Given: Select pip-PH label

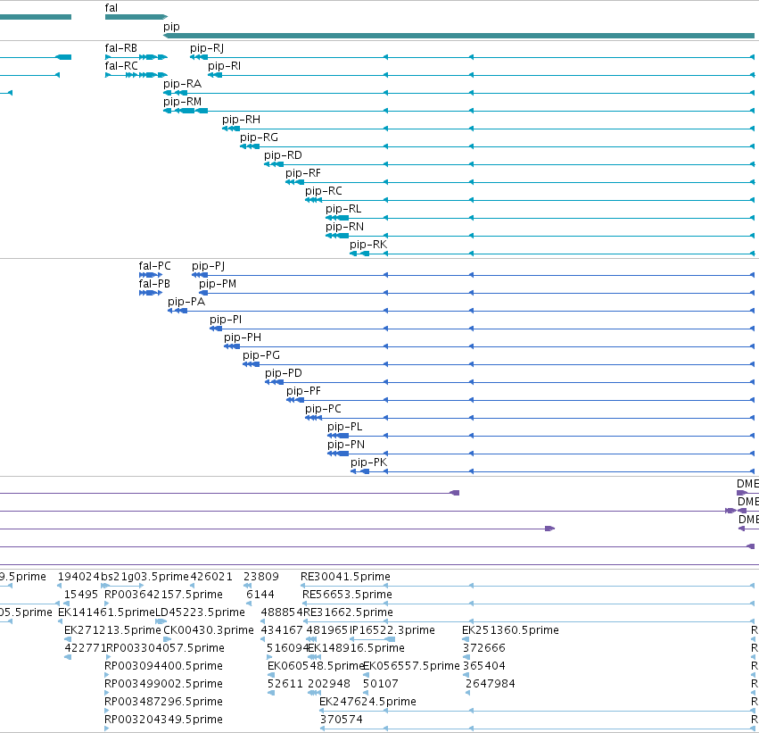Looking at the screenshot, I should coord(243,337).
